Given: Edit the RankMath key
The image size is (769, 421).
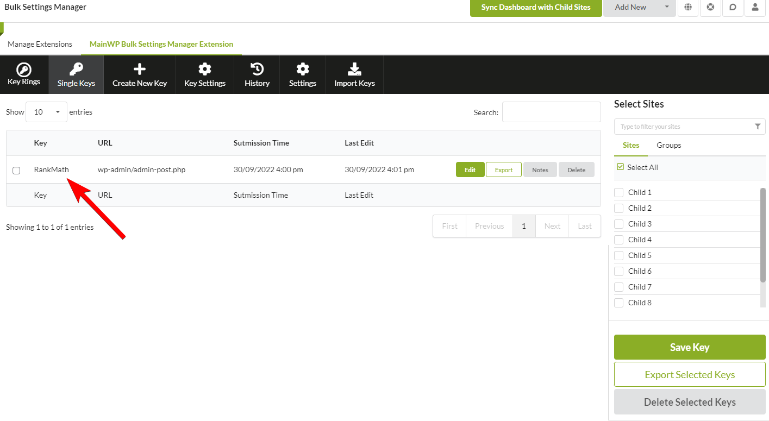Looking at the screenshot, I should pyautogui.click(x=470, y=170).
